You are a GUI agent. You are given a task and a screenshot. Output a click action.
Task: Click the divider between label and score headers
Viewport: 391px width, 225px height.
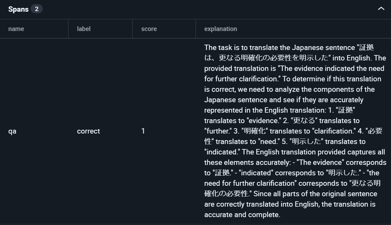[x=132, y=29]
